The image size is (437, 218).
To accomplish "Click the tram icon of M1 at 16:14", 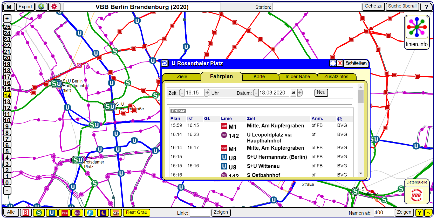I will point(224,148).
